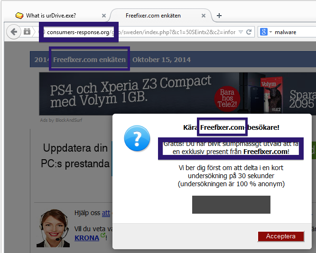Click the 'Oktober 15, 2014' header text
The width and height of the screenshot is (316, 253).
(161, 60)
